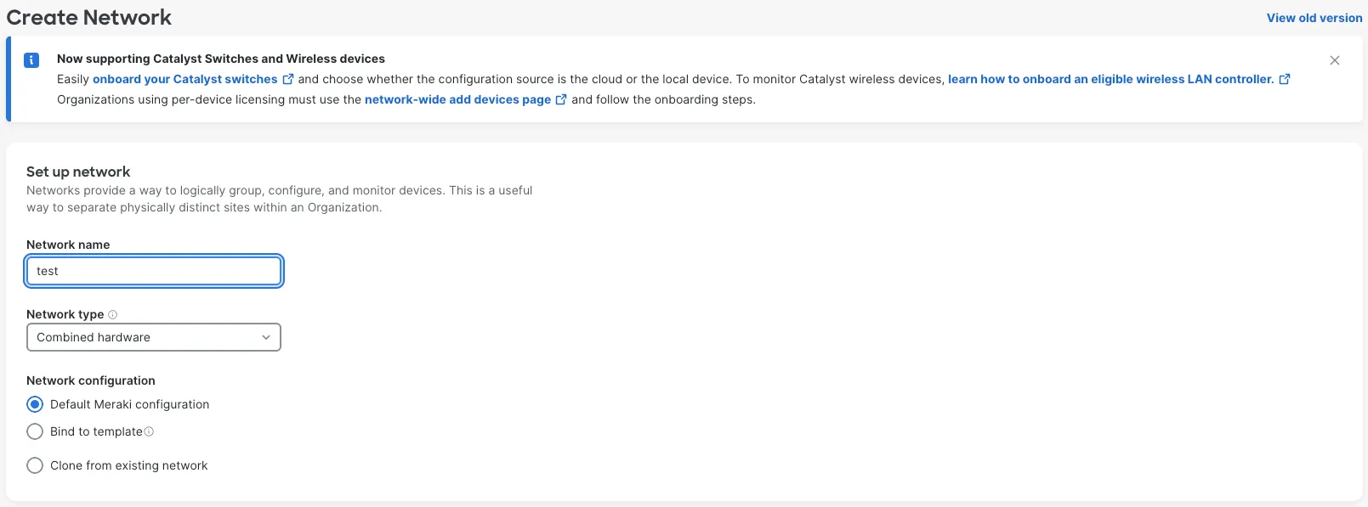Screen dimensions: 1368x507
Task: Click info icon next to Bind to template
Action: 149,431
